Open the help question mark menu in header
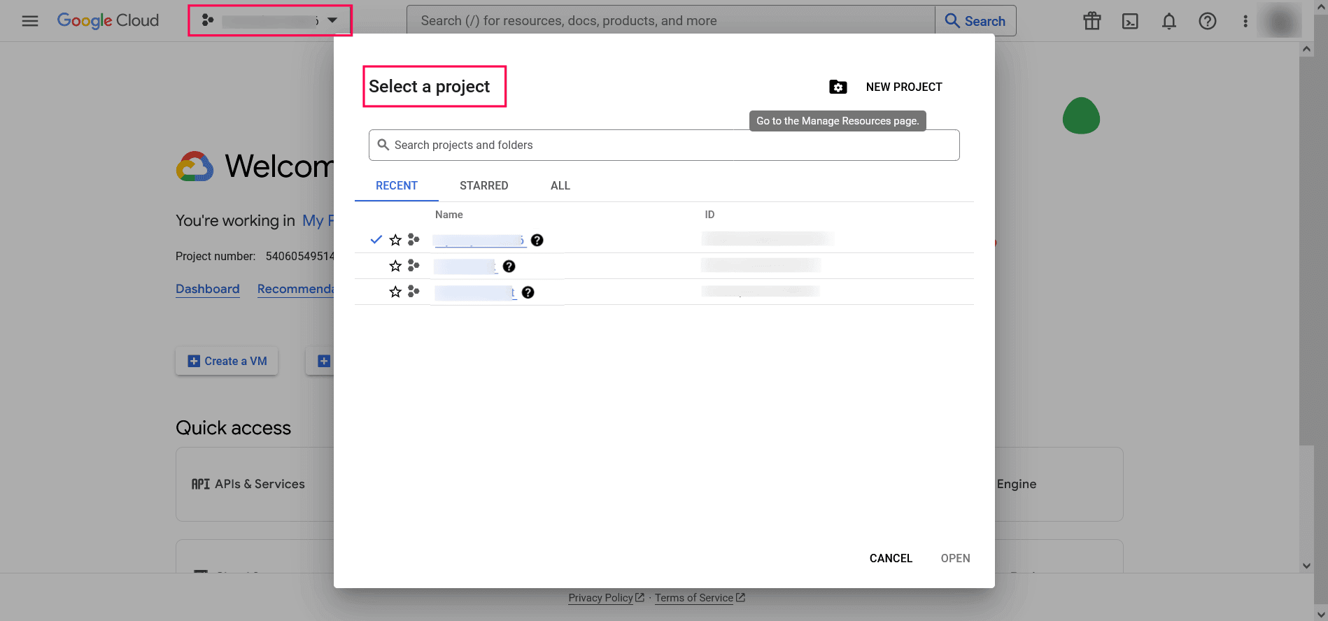Screen dimensions: 1328x621 click(x=1207, y=21)
